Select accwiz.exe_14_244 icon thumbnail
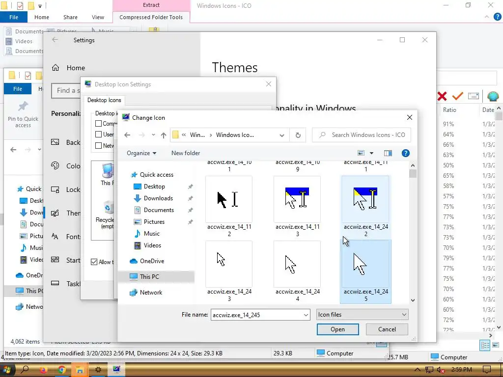 click(x=297, y=264)
